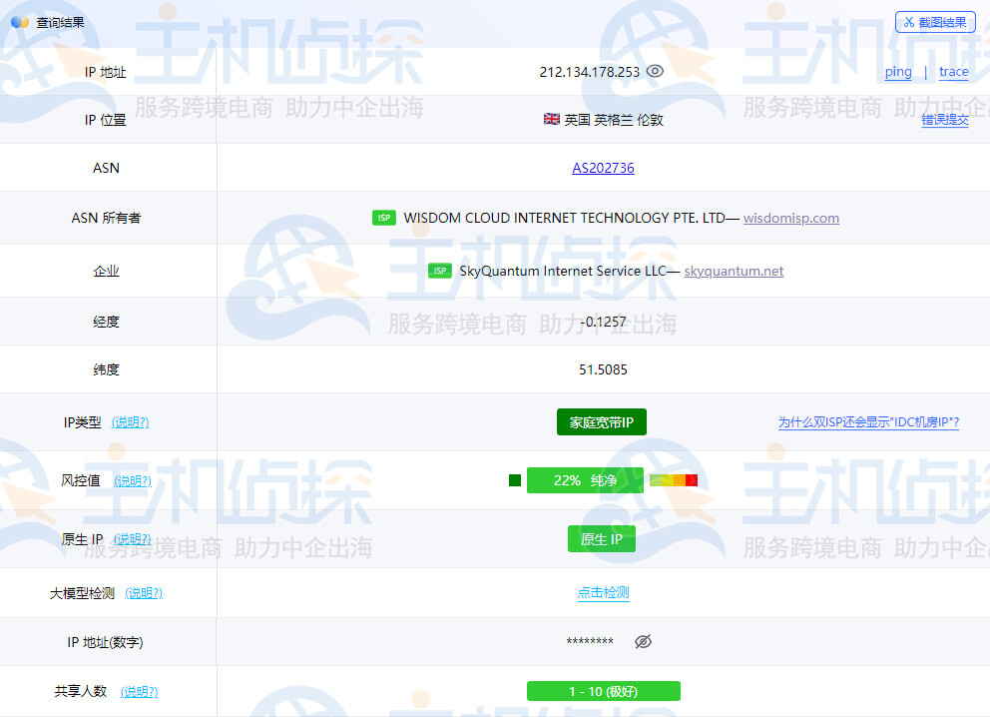Open the trace link

click(x=953, y=71)
